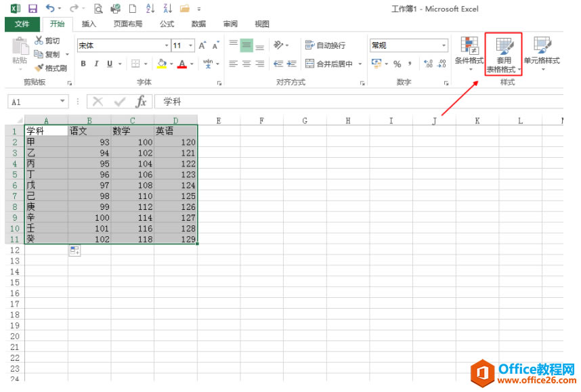Click the Redo arrow icon
581x392 pixels.
(x=74, y=8)
